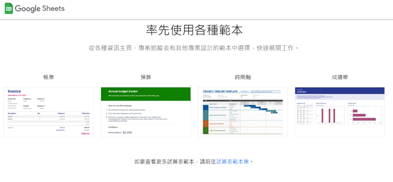Click the 預算 label
393x182 pixels.
tap(145, 77)
